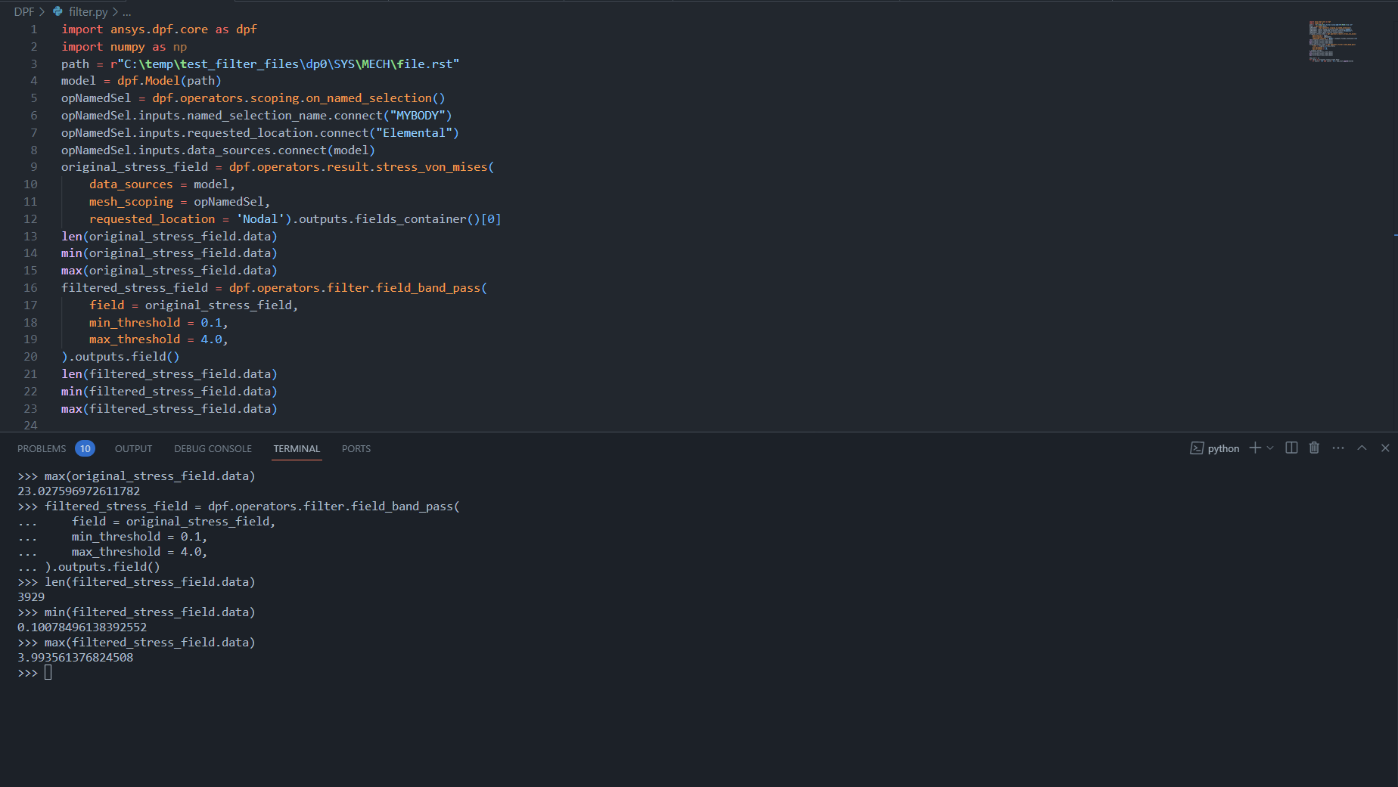Open the DEBUG CONSOLE tab
Viewport: 1398px width, 787px height.
[x=213, y=448]
